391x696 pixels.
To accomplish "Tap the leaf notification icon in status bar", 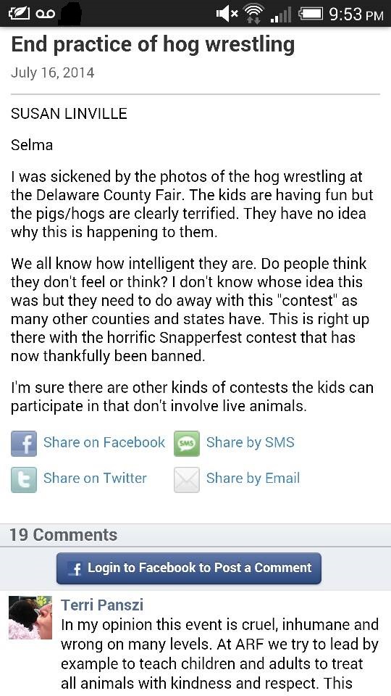I will pyautogui.click(x=19, y=14).
